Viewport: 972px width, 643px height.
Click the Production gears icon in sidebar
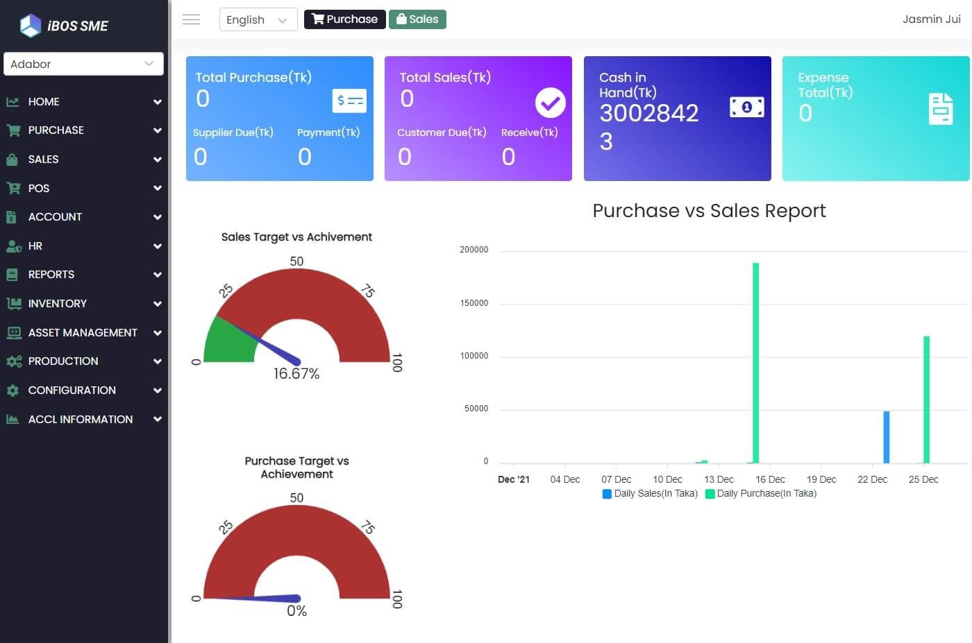14,361
